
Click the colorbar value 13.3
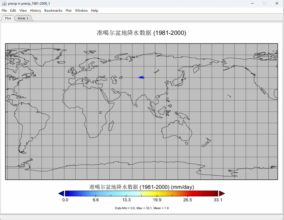point(126,200)
